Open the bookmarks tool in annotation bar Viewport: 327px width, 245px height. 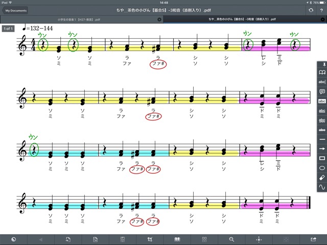tap(322, 72)
